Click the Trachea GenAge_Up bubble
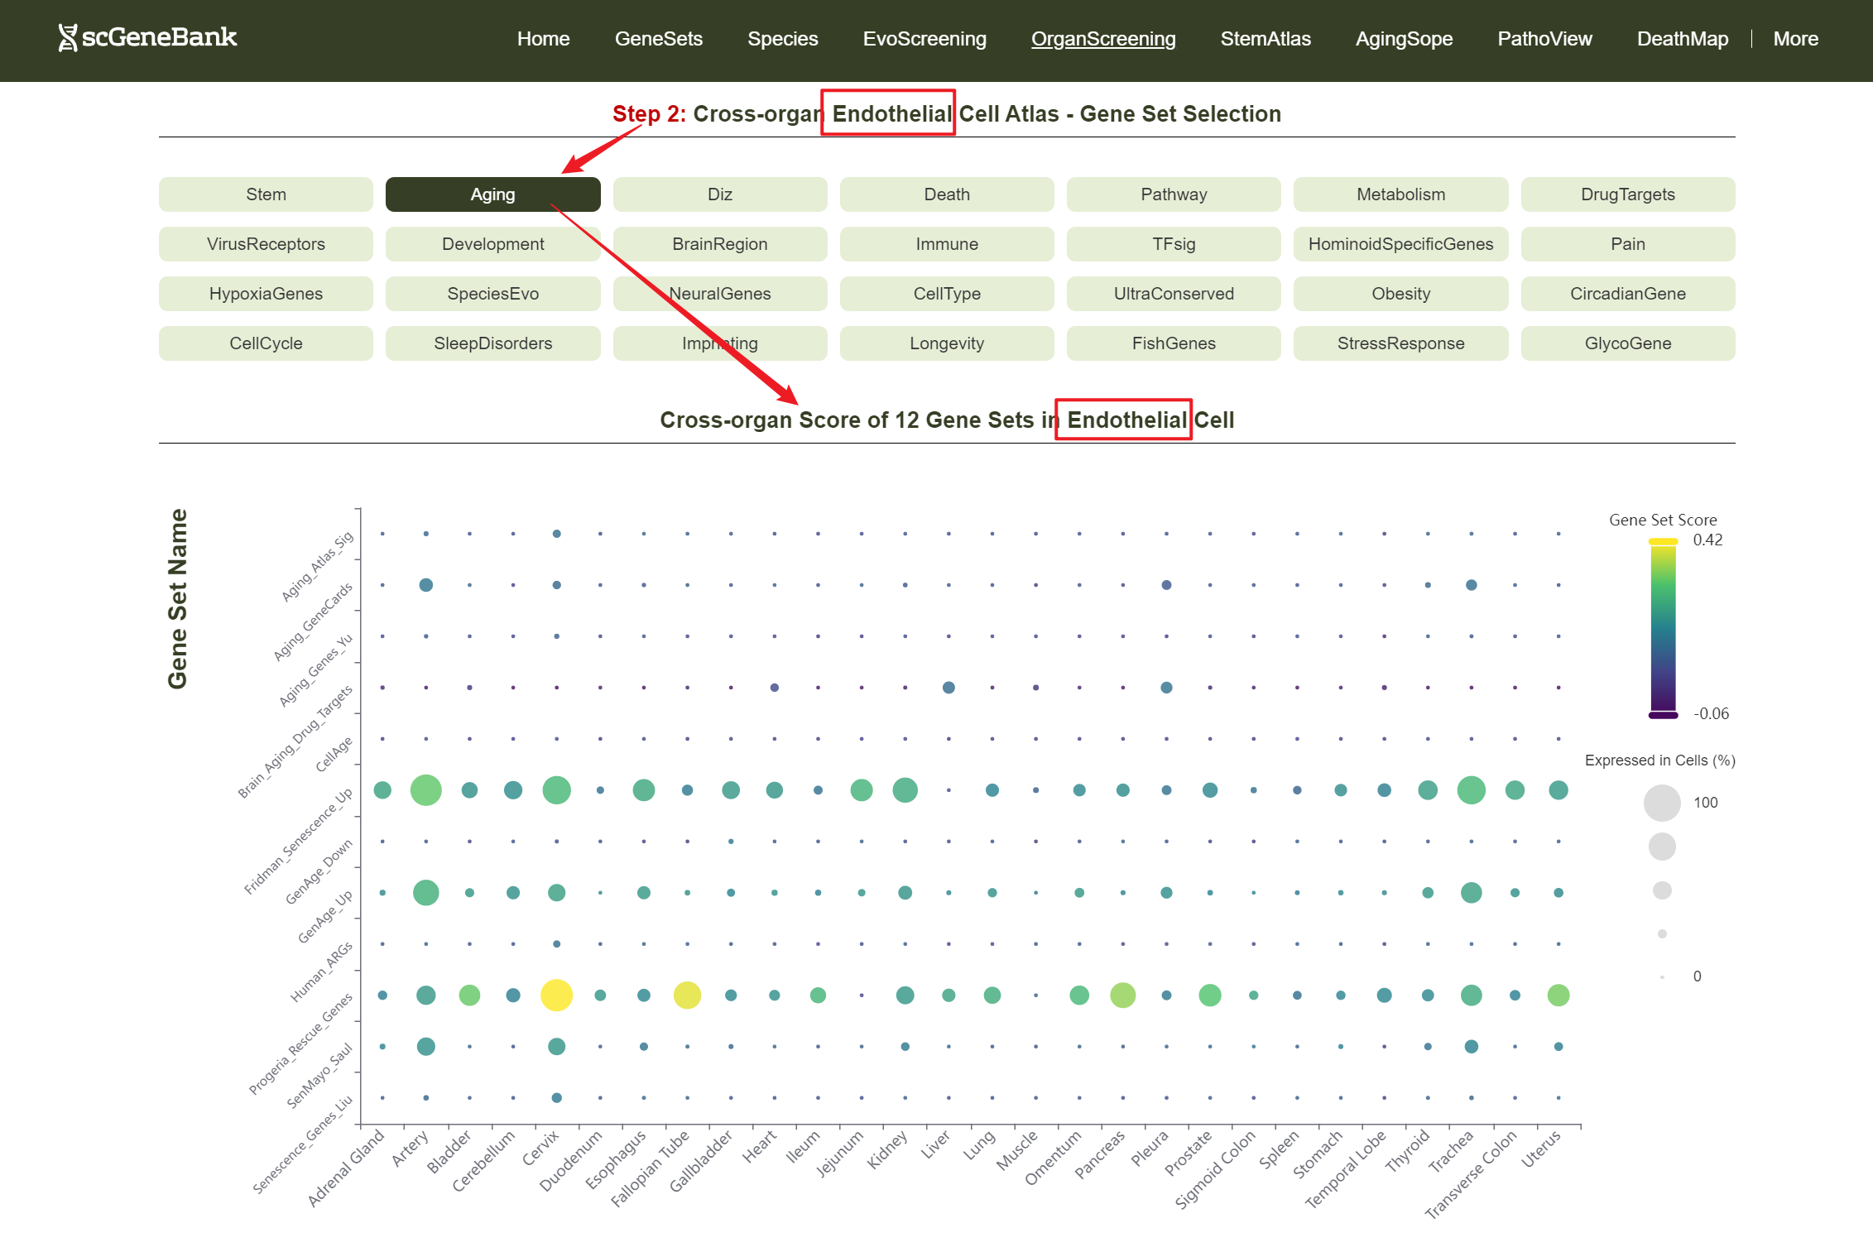Image resolution: width=1873 pixels, height=1233 pixels. 1471,892
